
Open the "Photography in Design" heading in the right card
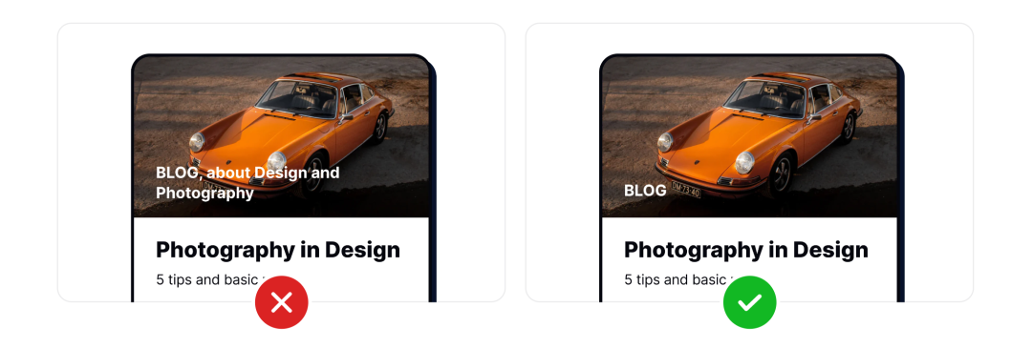click(745, 250)
